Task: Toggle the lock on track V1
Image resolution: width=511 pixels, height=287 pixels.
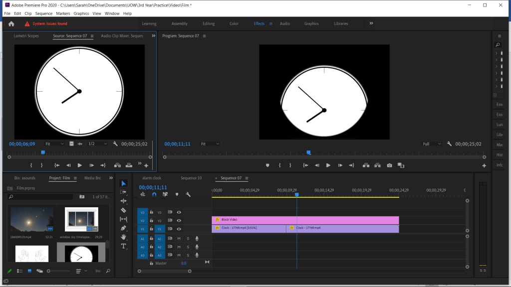Action: (x=151, y=229)
